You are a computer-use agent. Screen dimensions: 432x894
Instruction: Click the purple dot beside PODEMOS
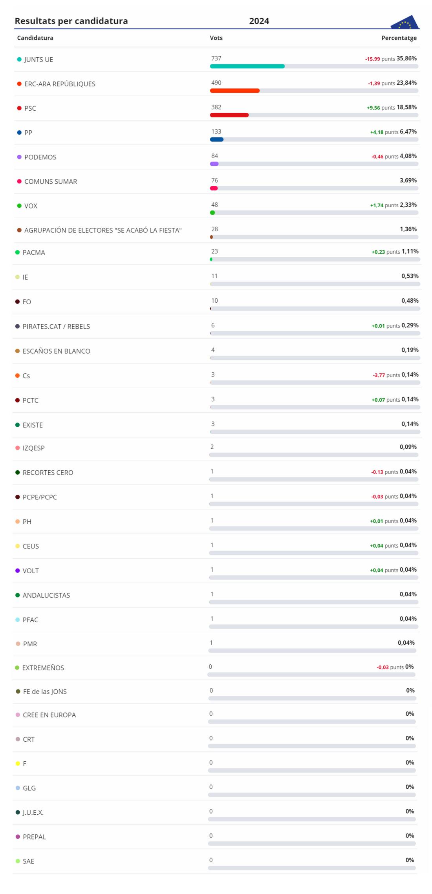coord(19,157)
